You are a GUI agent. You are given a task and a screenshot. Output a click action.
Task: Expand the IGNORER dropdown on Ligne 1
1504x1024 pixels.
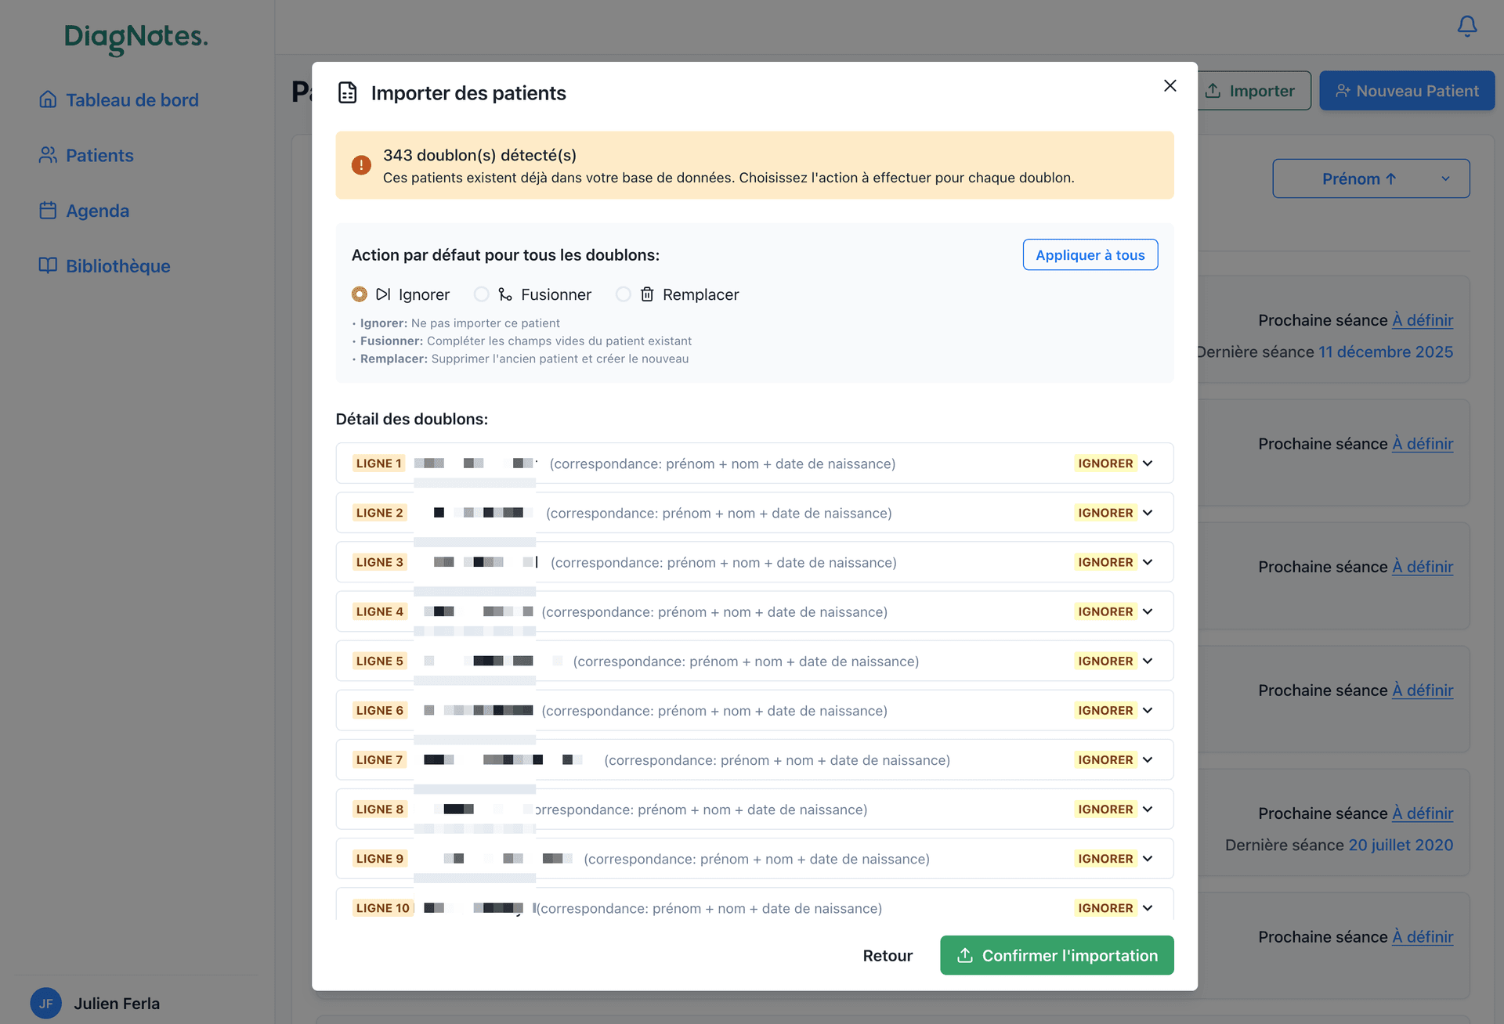1148,463
